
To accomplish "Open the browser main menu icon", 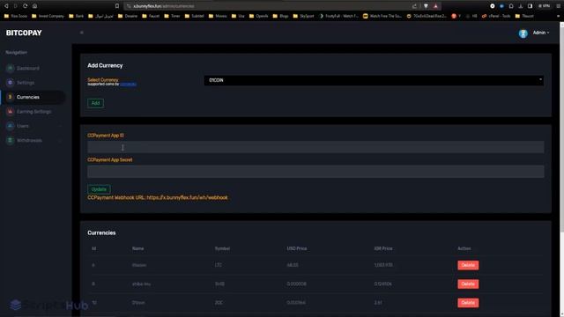I will point(558,6).
